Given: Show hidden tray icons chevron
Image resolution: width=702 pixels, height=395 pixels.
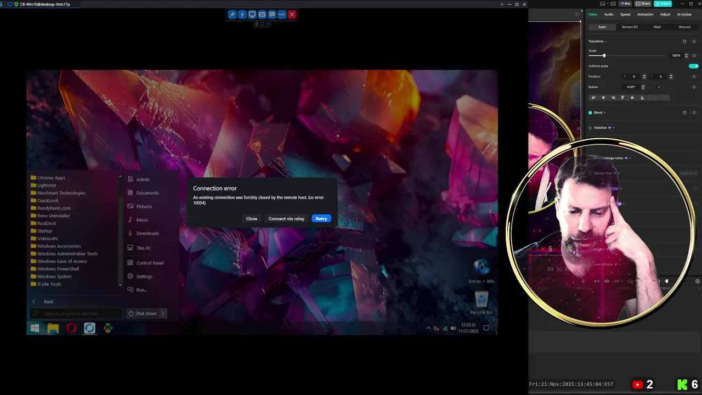Looking at the screenshot, I should click(428, 328).
